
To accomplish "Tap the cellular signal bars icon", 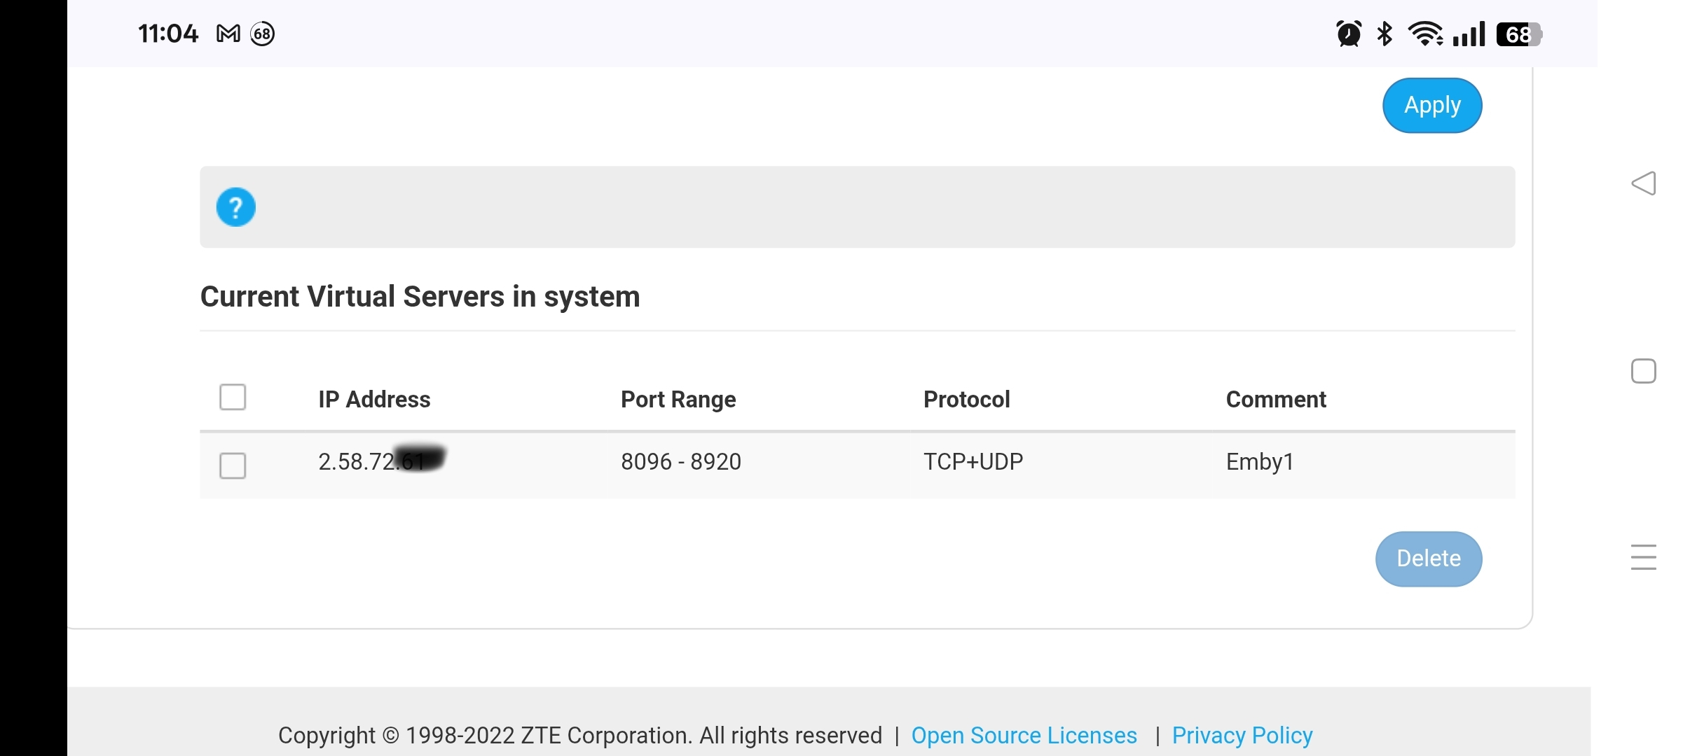I will point(1469,34).
